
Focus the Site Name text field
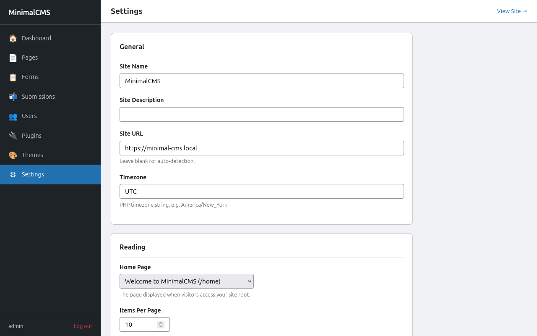261,81
